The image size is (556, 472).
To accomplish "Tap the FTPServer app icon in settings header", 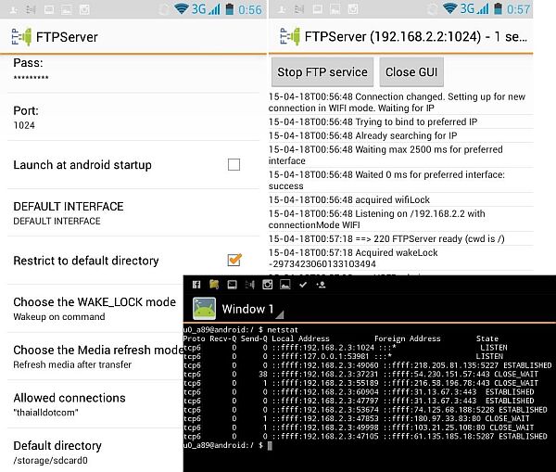I will (x=17, y=37).
